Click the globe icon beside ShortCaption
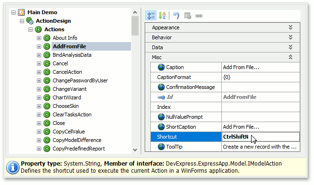 pos(161,127)
